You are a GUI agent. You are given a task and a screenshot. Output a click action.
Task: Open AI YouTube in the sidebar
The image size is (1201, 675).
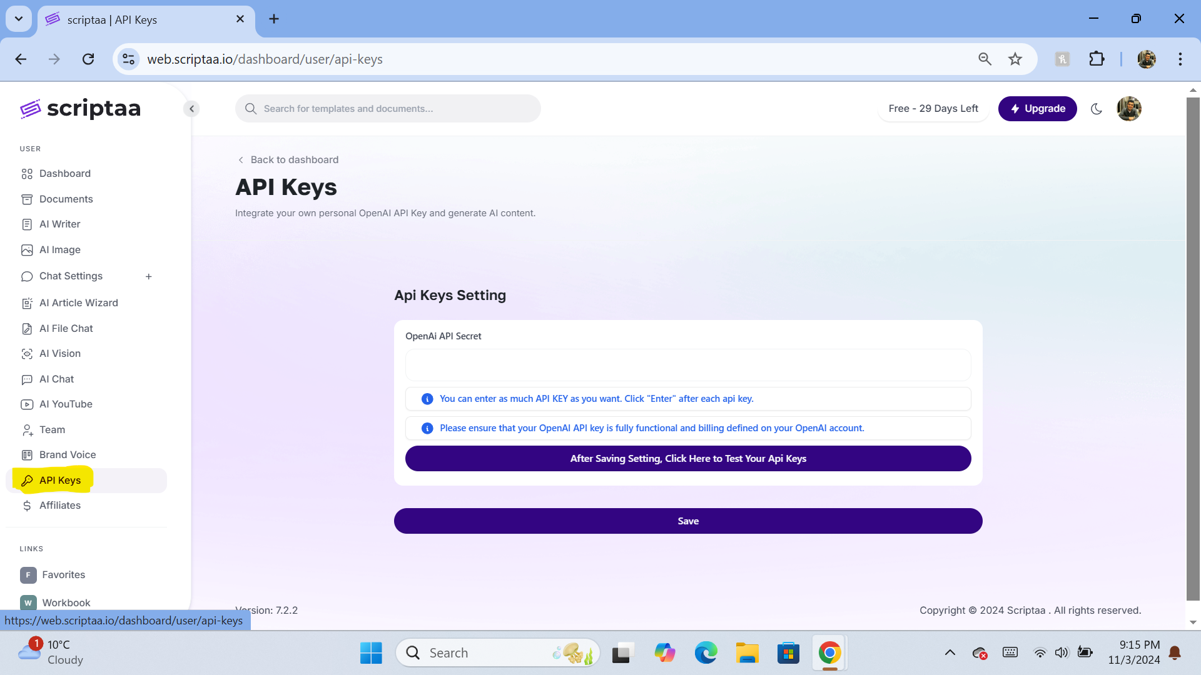[x=65, y=404]
